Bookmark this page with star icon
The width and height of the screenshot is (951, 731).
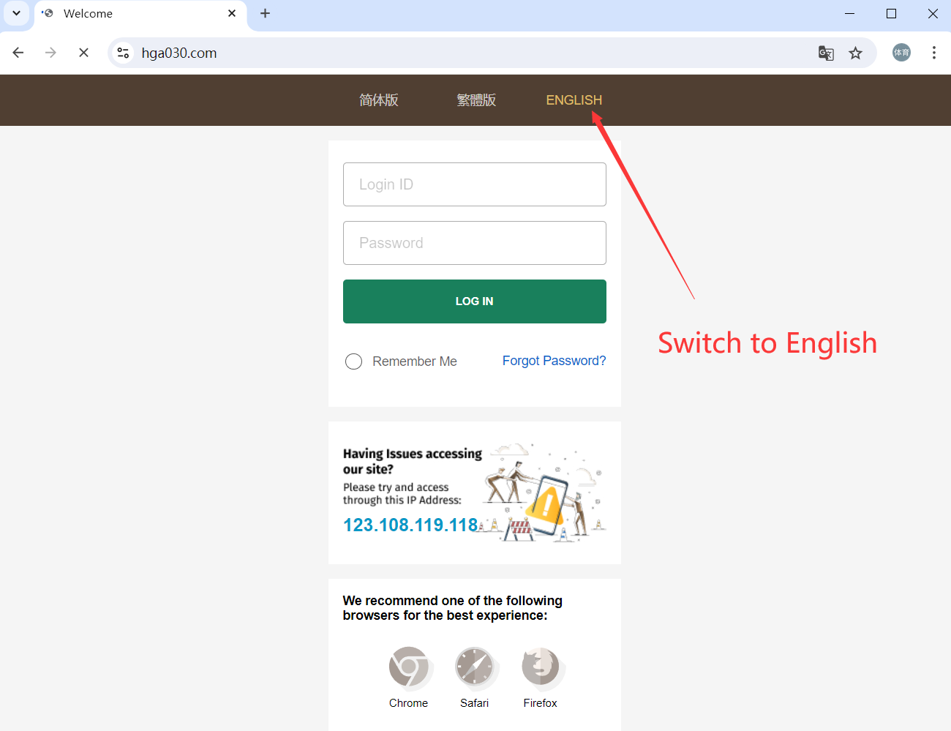point(855,53)
